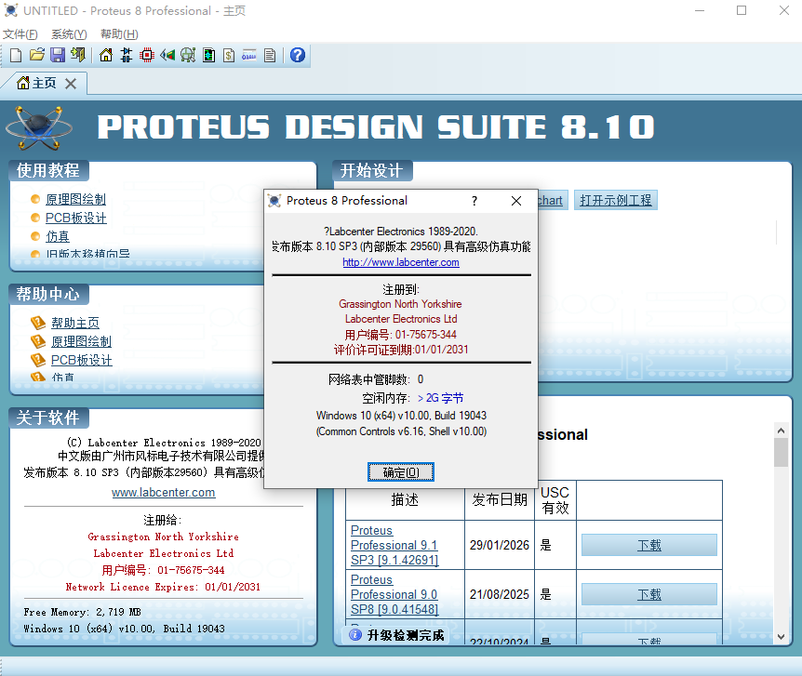Open PCB Layout from the toolbar

(146, 55)
